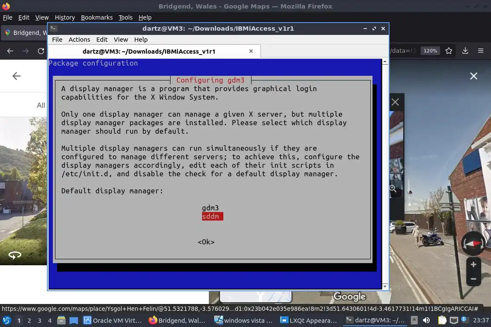Open terminal File menu
Image resolution: width=491 pixels, height=327 pixels.
(x=57, y=40)
